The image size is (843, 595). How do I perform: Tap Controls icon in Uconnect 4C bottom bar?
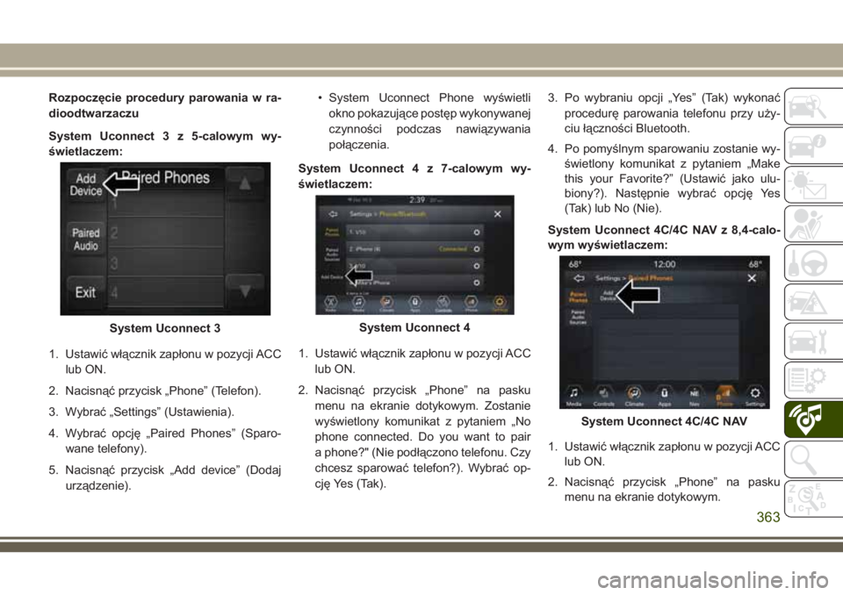pos(604,396)
